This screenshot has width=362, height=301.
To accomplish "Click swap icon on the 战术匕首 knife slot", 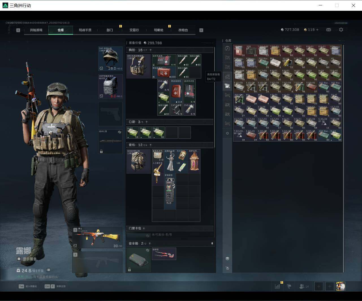I will point(119,132).
